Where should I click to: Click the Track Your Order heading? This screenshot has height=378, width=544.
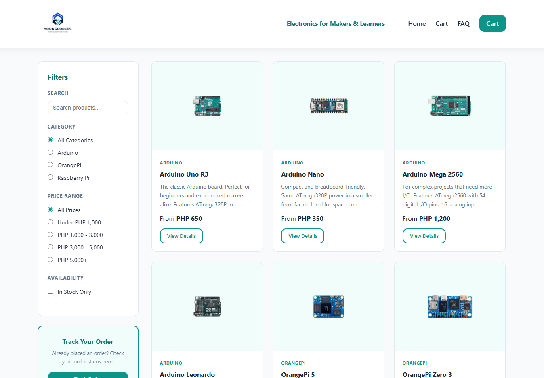88,342
